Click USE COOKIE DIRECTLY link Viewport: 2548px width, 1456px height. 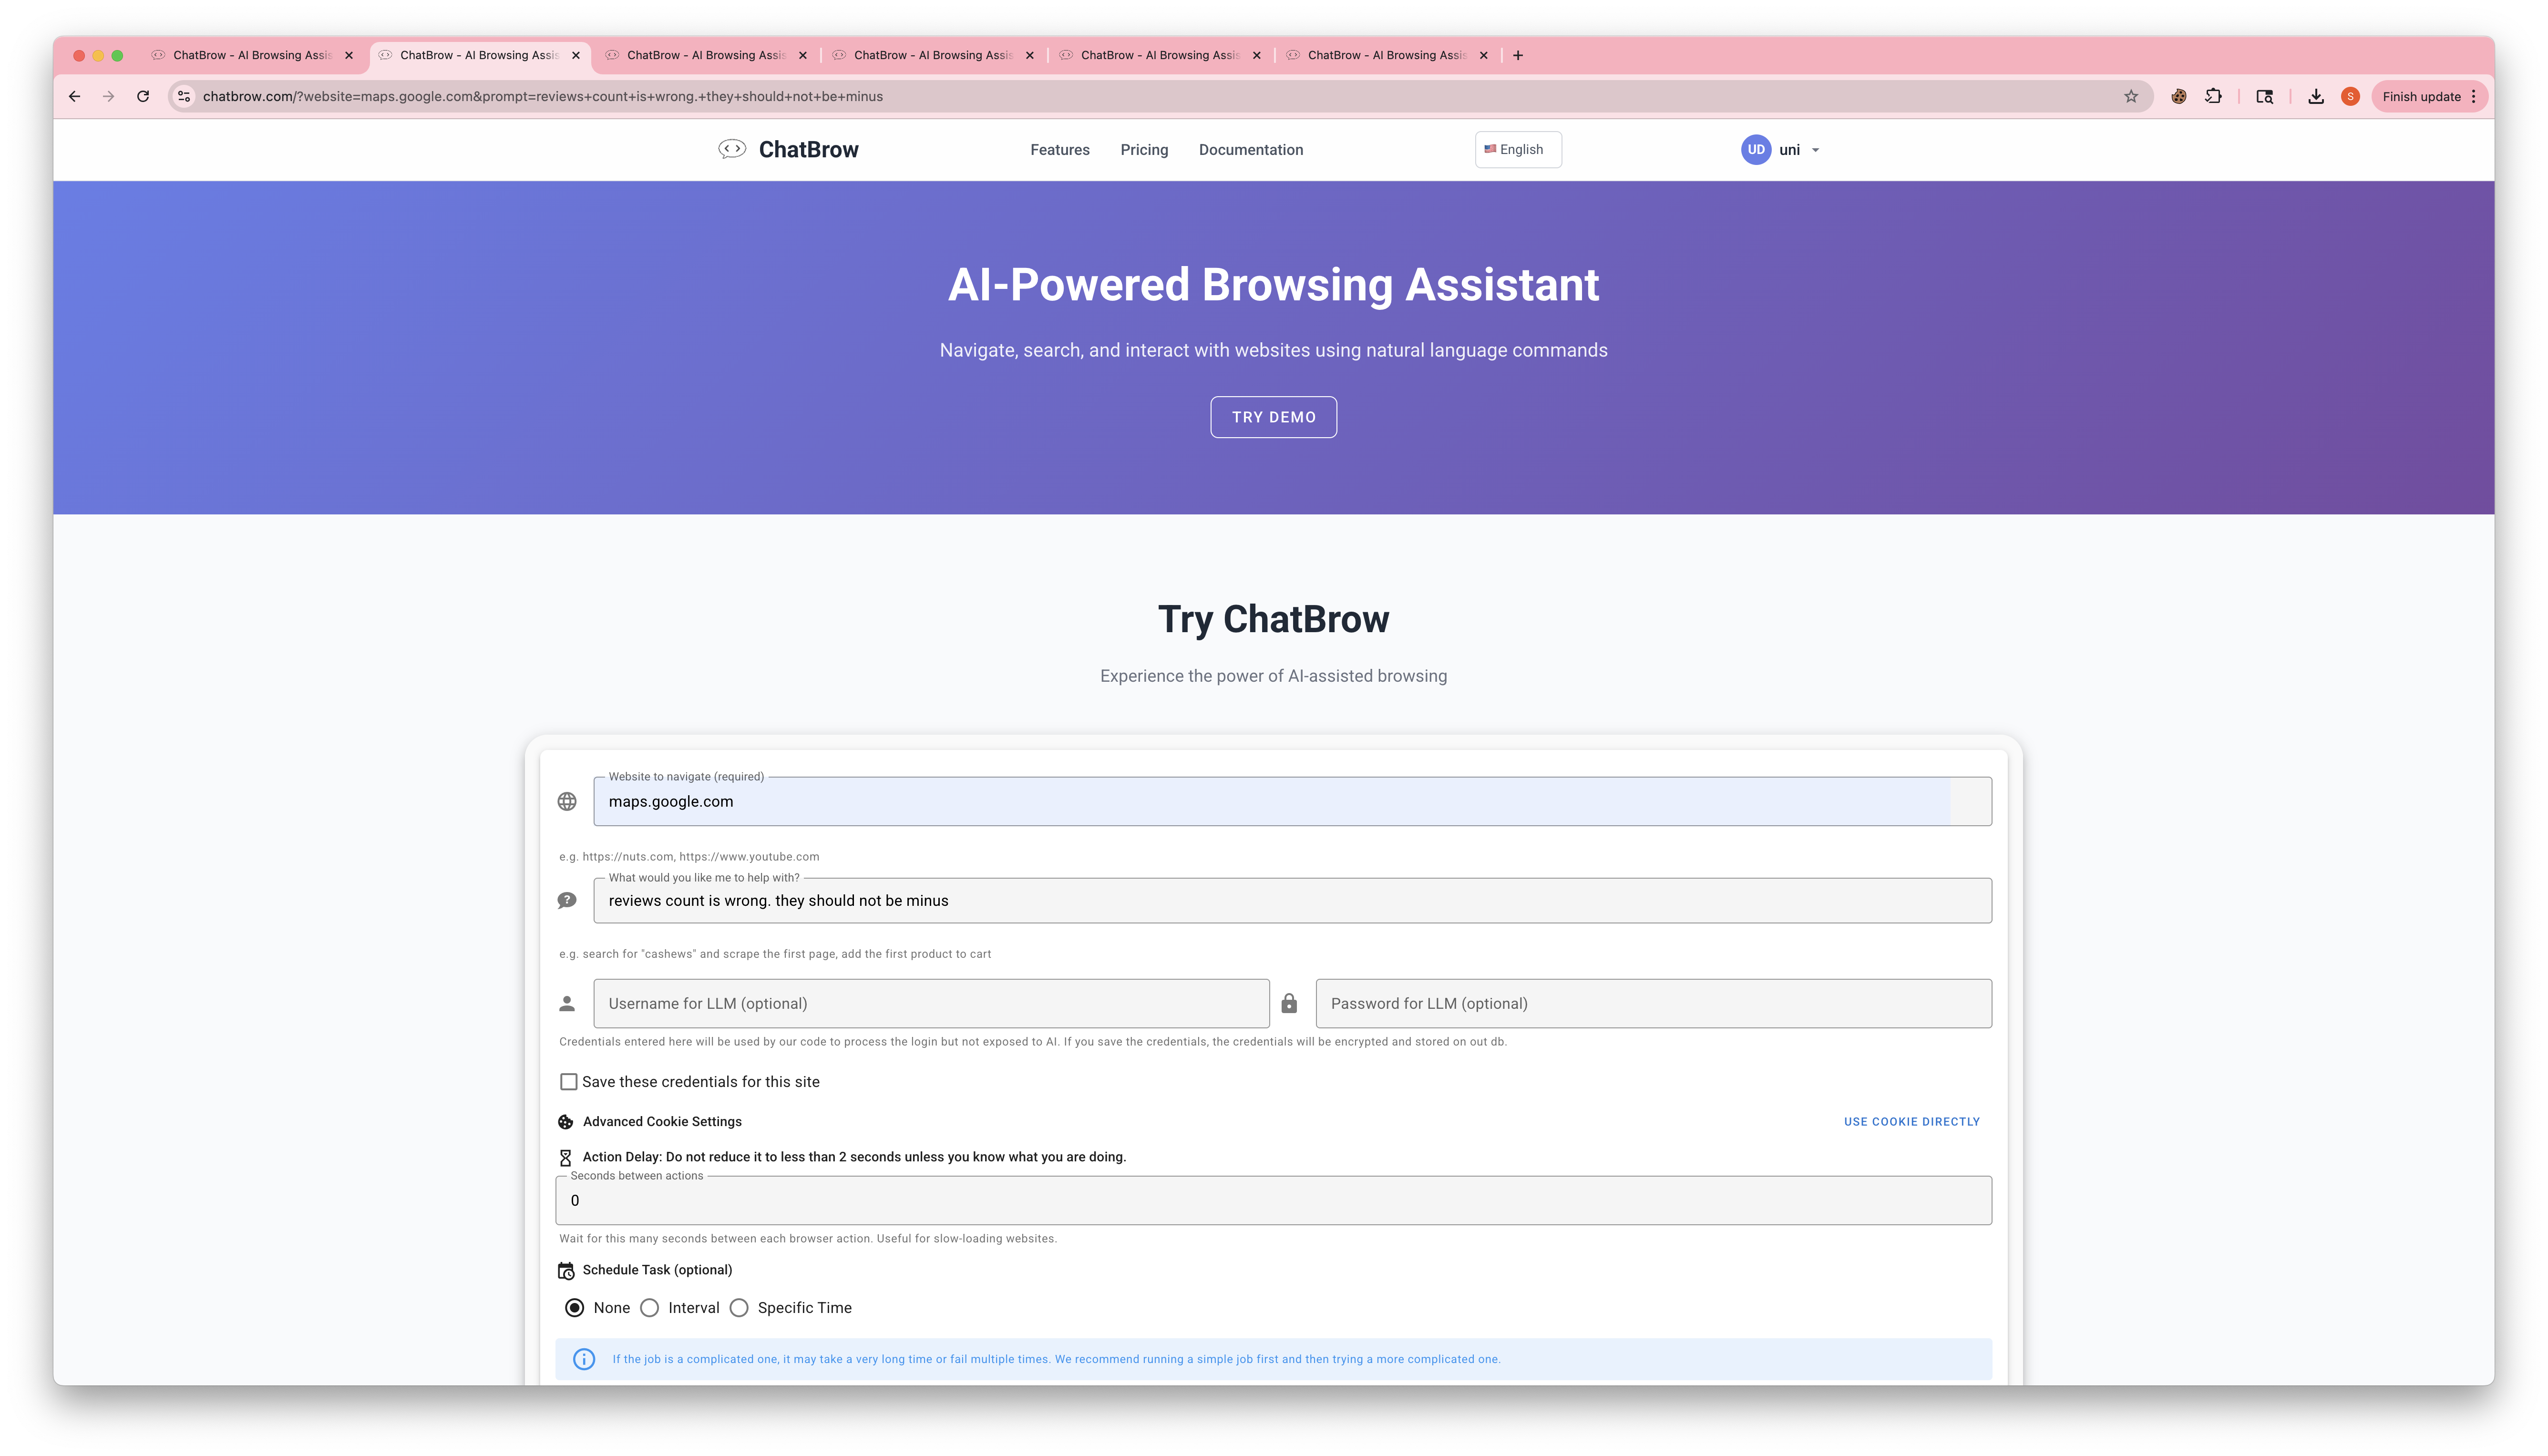coord(1911,1122)
